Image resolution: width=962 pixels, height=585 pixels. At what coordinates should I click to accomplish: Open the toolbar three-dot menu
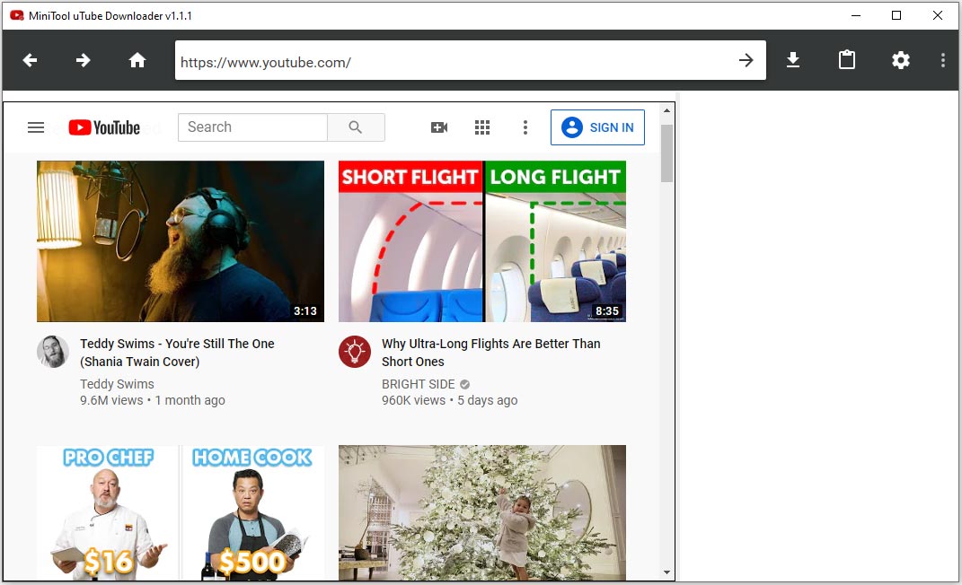point(943,60)
